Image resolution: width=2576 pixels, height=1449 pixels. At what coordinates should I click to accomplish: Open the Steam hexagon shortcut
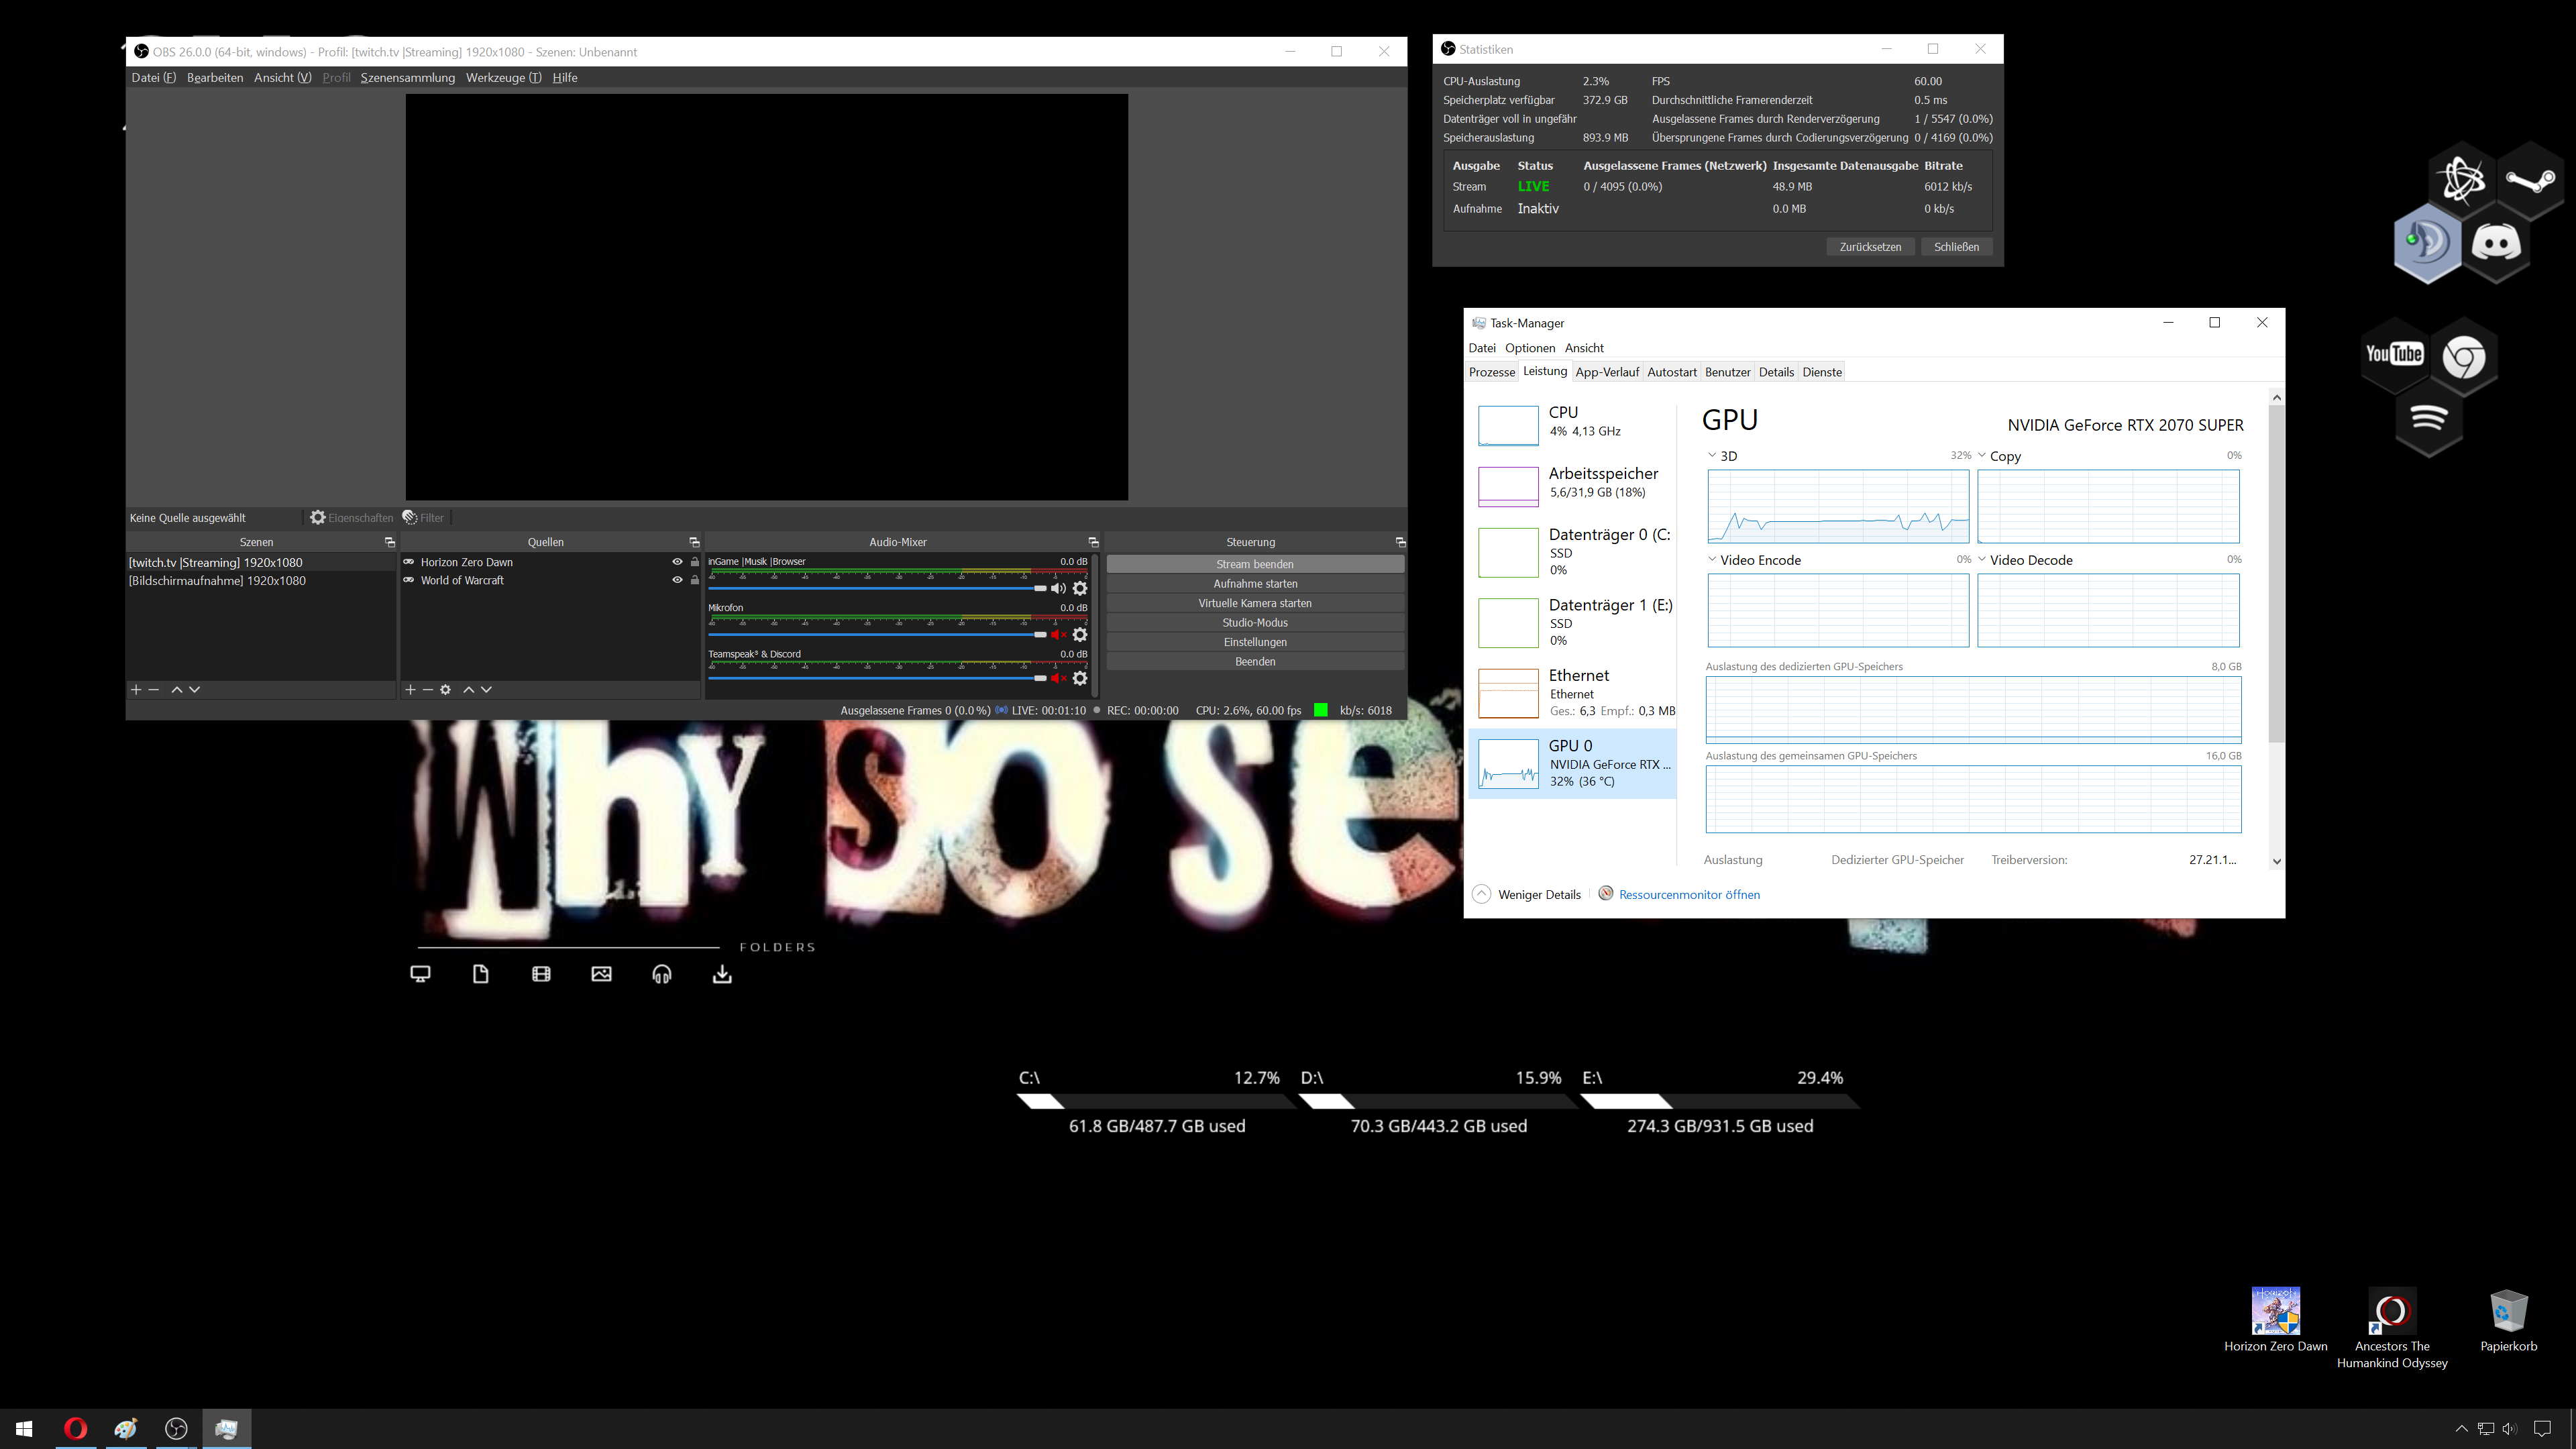coord(2529,181)
